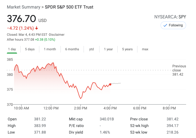196x138 pixels.
Task: Click the red closing price dot
Action: coord(110,84)
